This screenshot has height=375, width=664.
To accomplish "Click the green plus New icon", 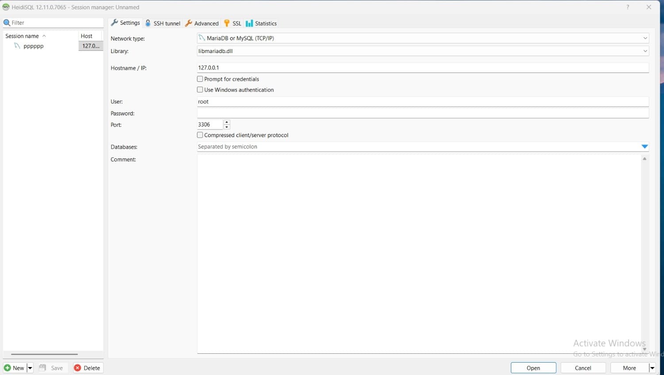I will pyautogui.click(x=8, y=368).
